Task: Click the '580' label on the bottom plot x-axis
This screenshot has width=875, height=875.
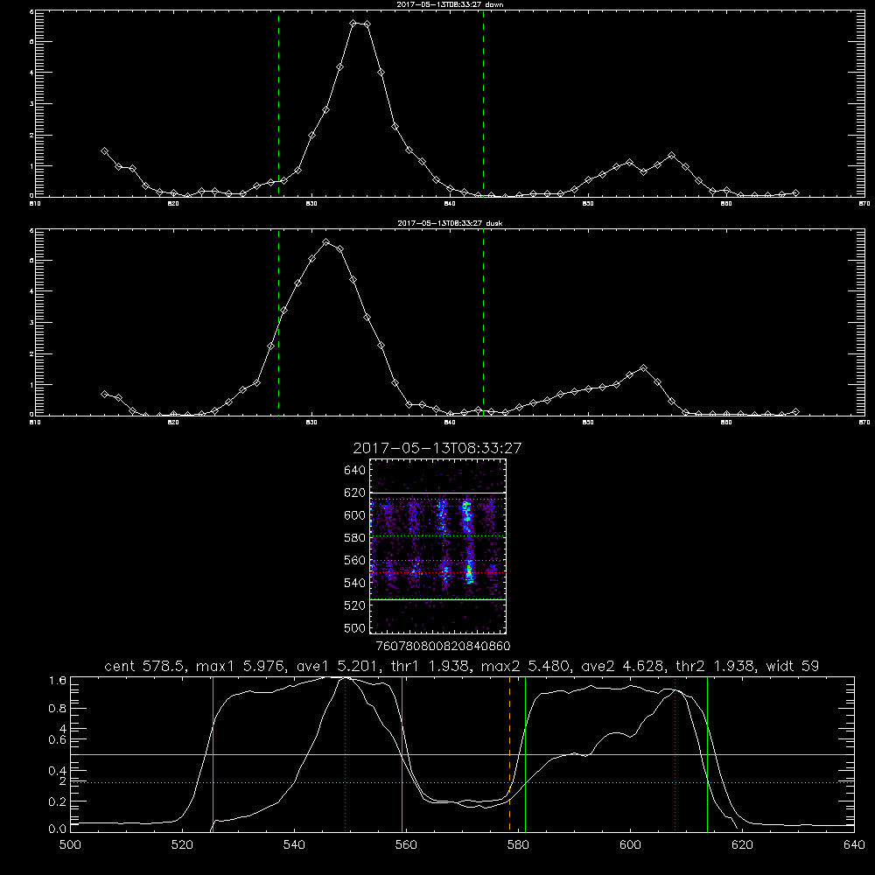Action: point(518,845)
